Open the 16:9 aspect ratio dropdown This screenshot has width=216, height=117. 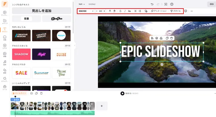(82, 4)
